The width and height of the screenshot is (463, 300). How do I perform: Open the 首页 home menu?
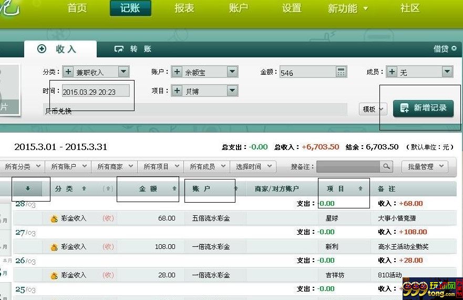tap(77, 8)
